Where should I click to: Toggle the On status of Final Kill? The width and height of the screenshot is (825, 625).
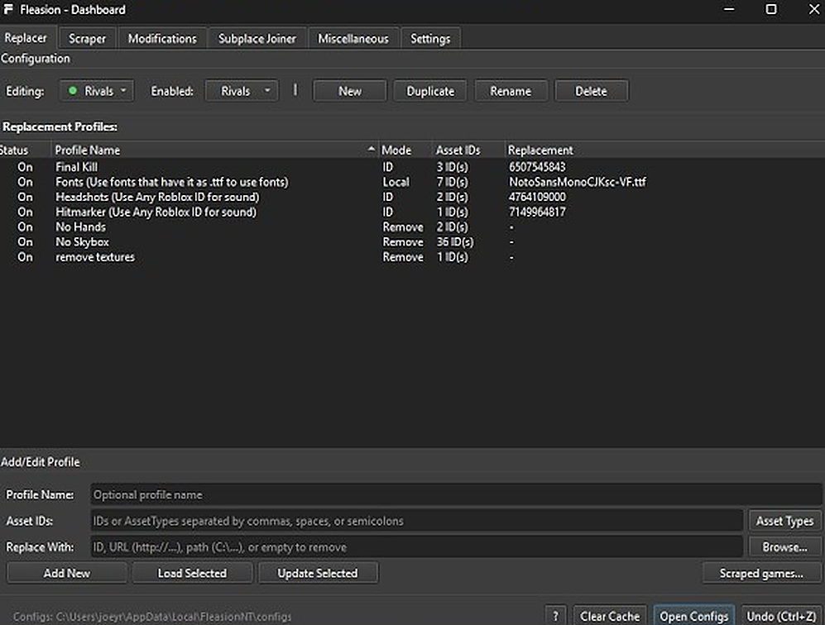[x=25, y=167]
